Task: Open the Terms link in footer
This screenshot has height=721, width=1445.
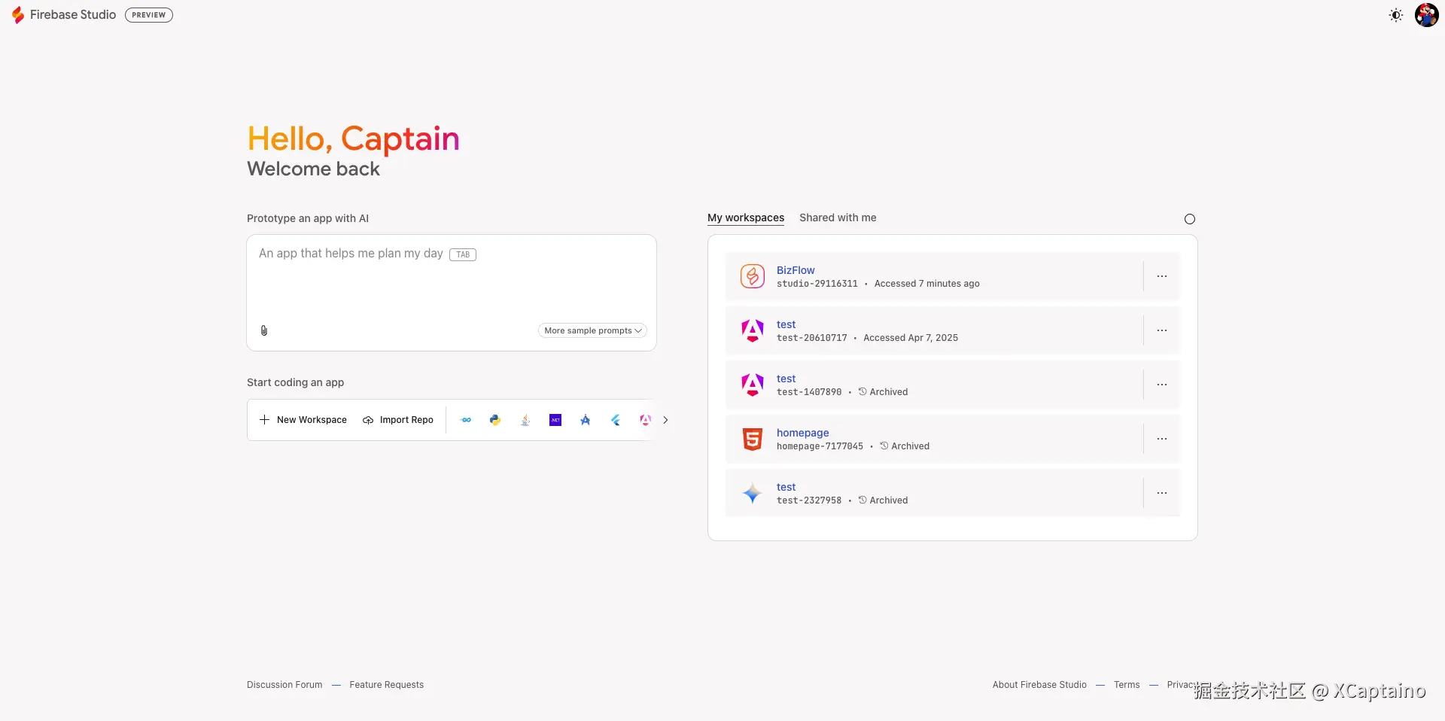Action: click(x=1127, y=685)
